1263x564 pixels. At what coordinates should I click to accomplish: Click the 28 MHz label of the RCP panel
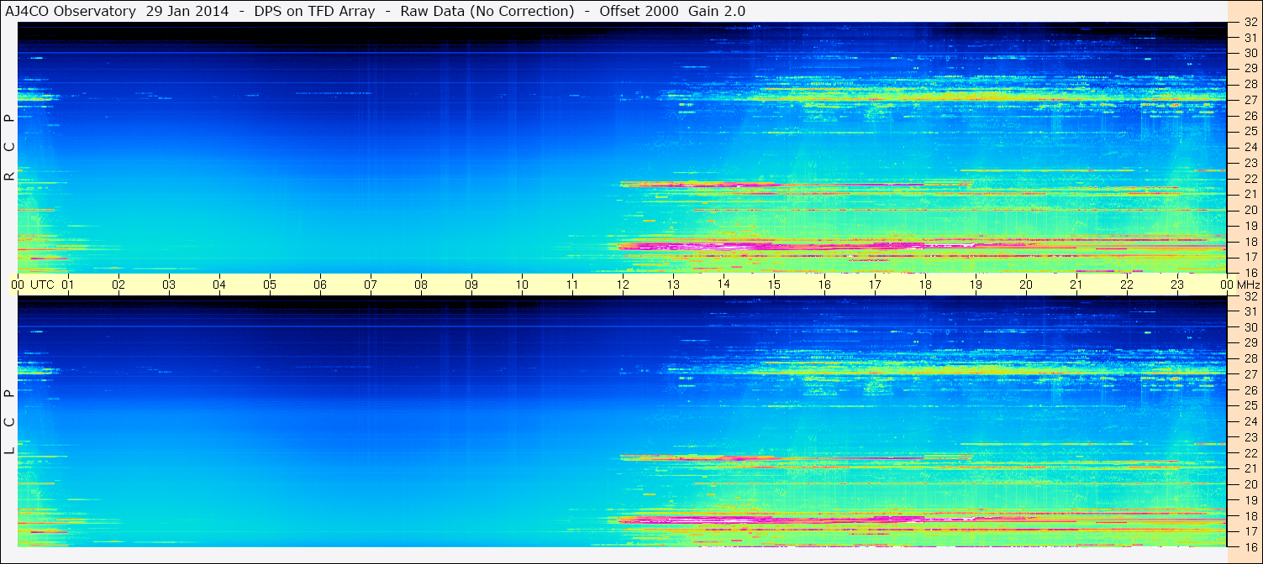[1250, 84]
